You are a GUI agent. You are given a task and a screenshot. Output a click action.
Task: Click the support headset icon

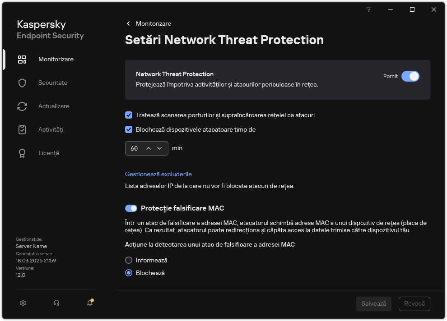[56, 303]
